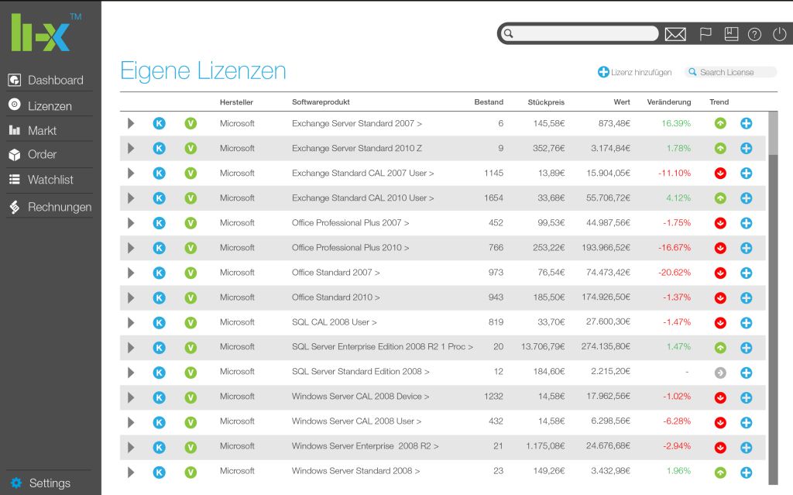Click the red down trend icon for Office Standard 2007
Screen dimensions: 793x495
720,273
